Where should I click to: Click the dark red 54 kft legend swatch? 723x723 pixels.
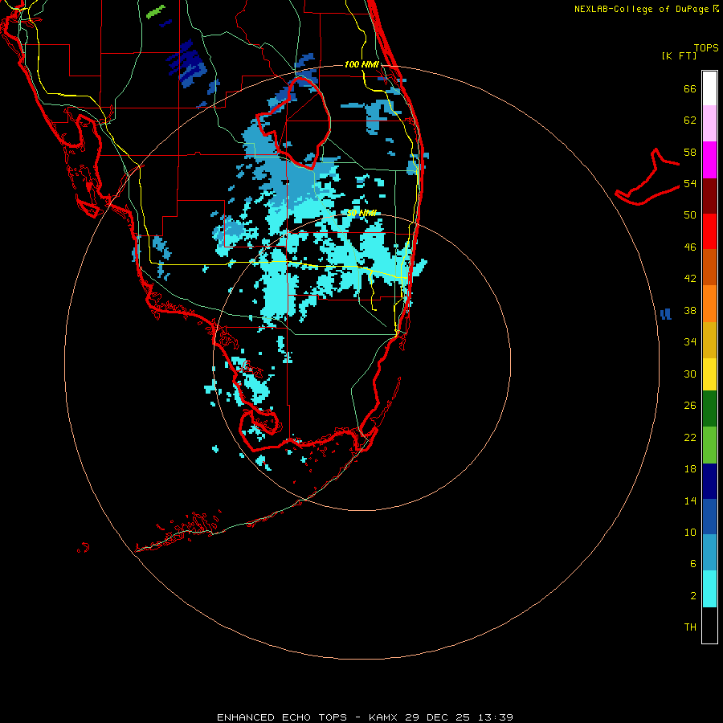click(709, 195)
